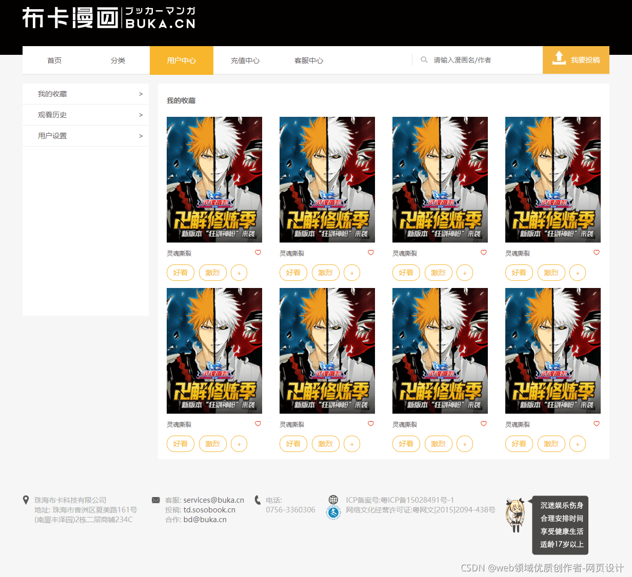Toggle heart favorite on bottom row third card
The width and height of the screenshot is (632, 577).
pyautogui.click(x=484, y=424)
